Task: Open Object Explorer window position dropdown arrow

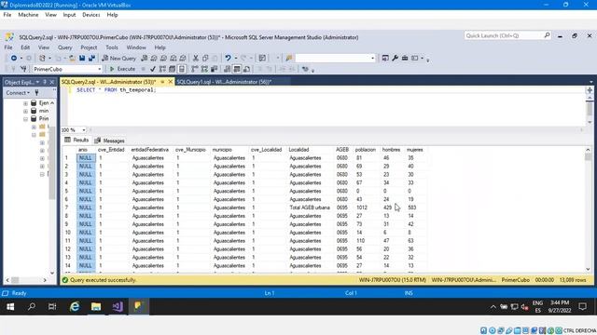Action: (37, 82)
